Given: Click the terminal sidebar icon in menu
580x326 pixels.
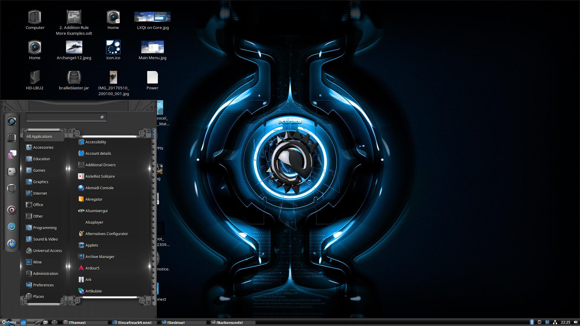Looking at the screenshot, I should (x=11, y=172).
